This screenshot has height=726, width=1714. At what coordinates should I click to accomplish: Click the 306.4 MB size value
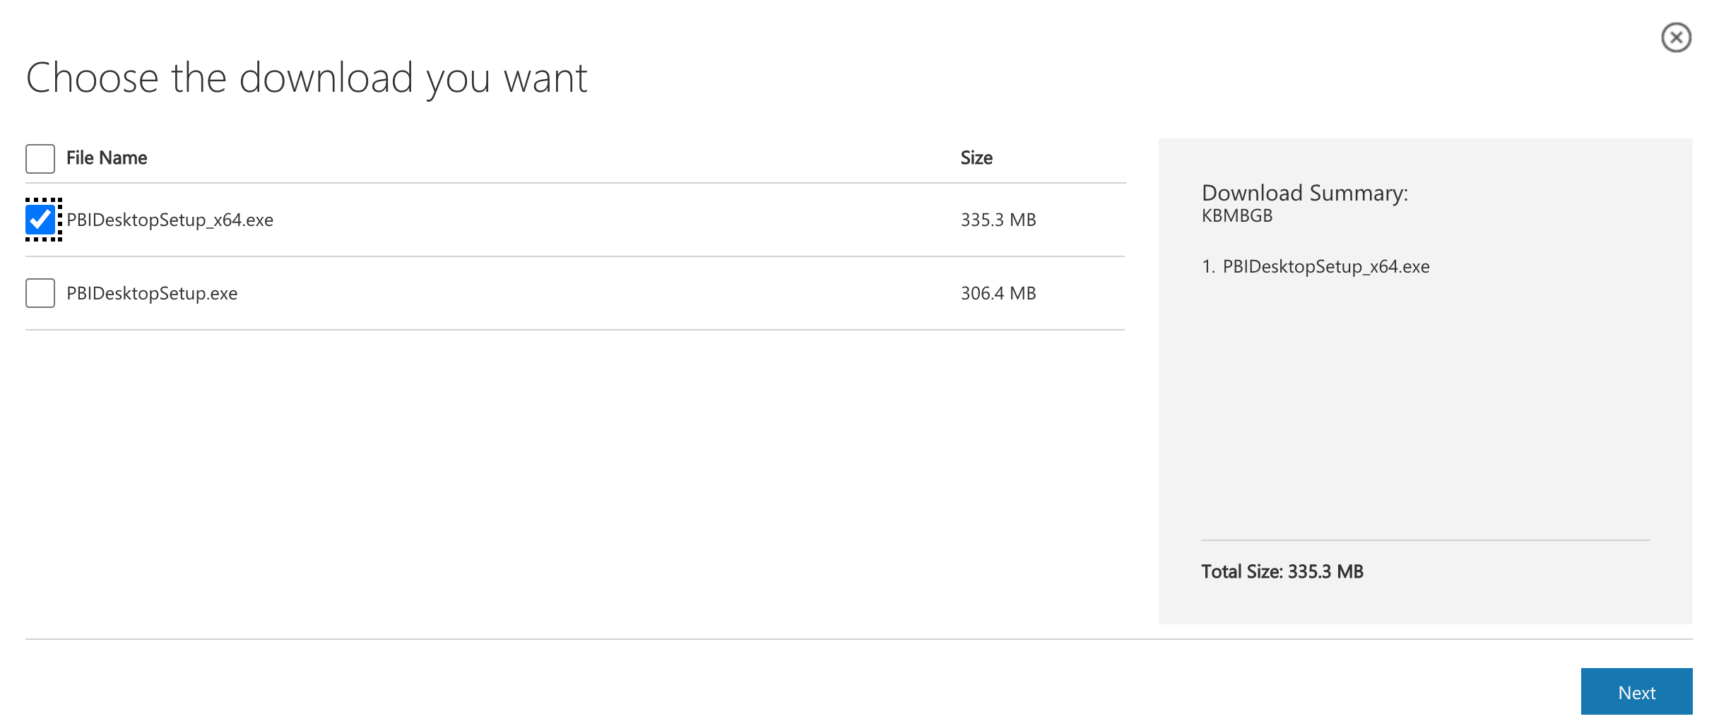(x=998, y=294)
